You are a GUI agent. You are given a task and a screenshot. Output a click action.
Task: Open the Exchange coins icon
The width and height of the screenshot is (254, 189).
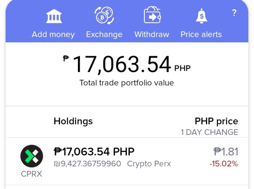[x=104, y=16]
